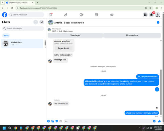
Task: Click the 'Is this still available?' message
Action: 63,55
